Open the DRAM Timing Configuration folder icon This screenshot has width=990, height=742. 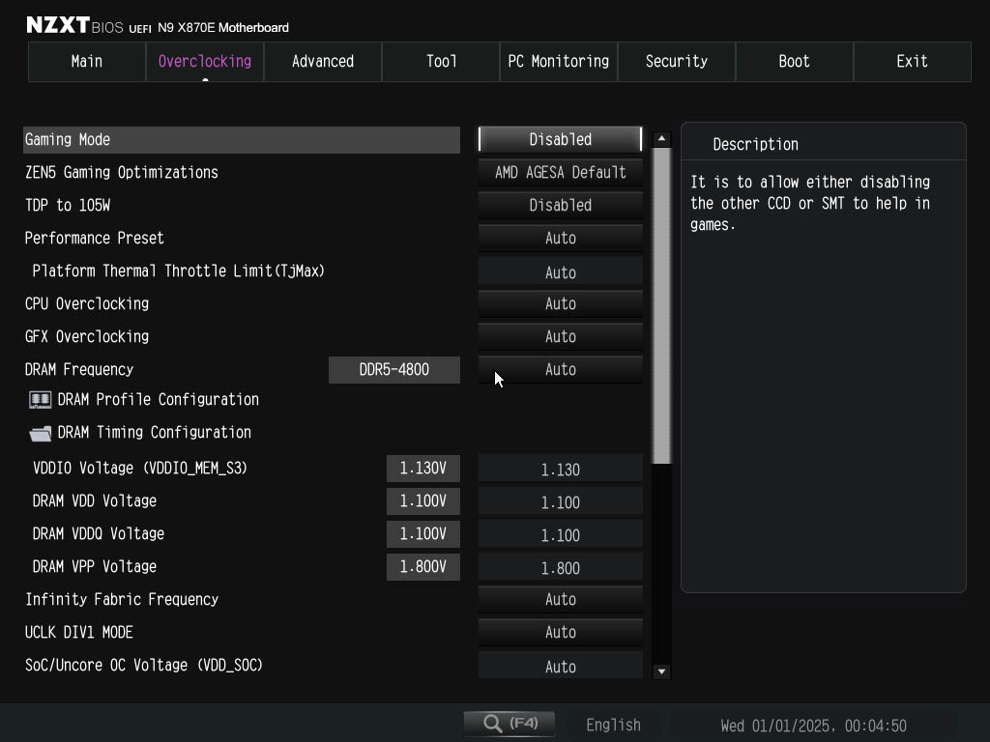pos(39,433)
